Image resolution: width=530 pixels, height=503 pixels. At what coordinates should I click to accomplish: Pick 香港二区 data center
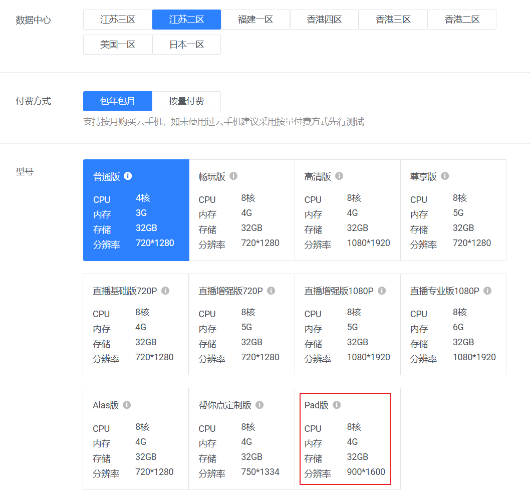(462, 20)
